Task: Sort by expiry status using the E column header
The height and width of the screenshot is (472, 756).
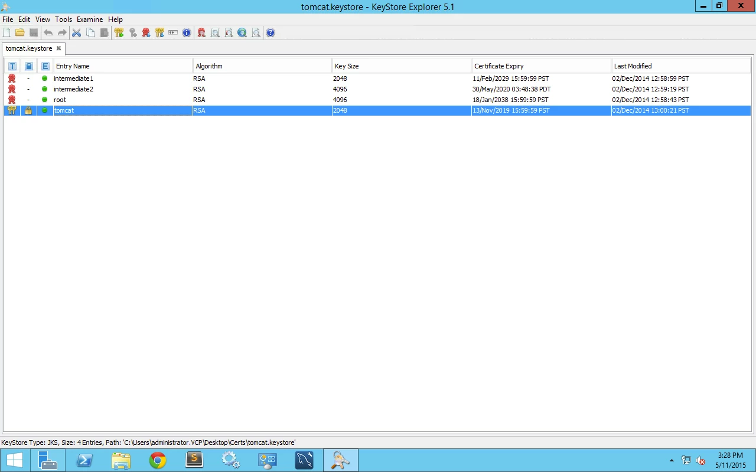Action: click(x=45, y=66)
